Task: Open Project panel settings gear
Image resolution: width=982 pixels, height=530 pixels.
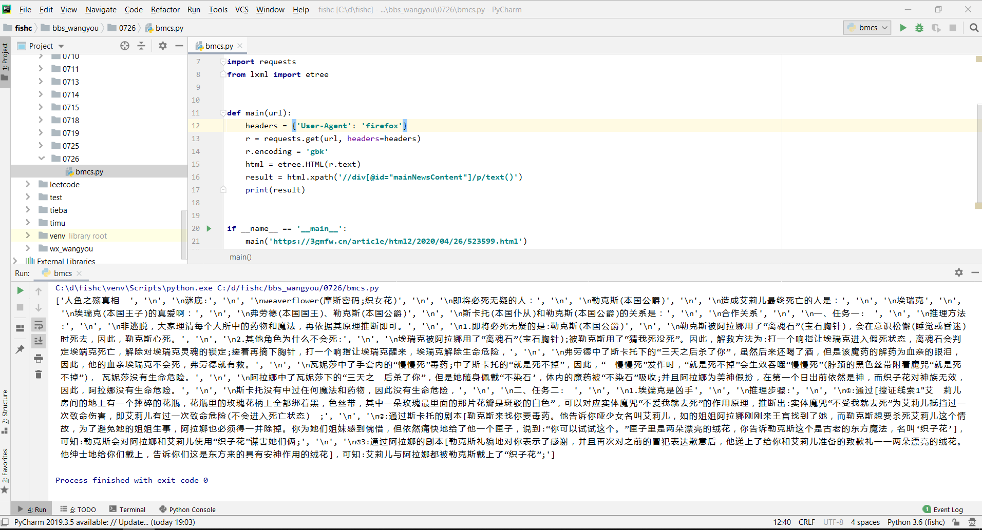Action: click(163, 46)
